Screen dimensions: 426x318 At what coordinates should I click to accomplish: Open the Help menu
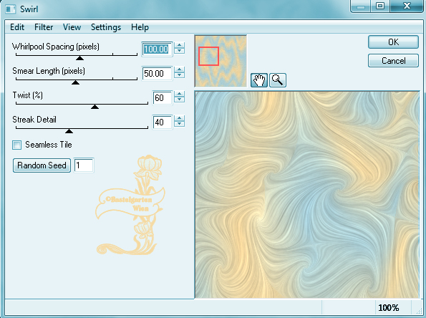pos(140,27)
